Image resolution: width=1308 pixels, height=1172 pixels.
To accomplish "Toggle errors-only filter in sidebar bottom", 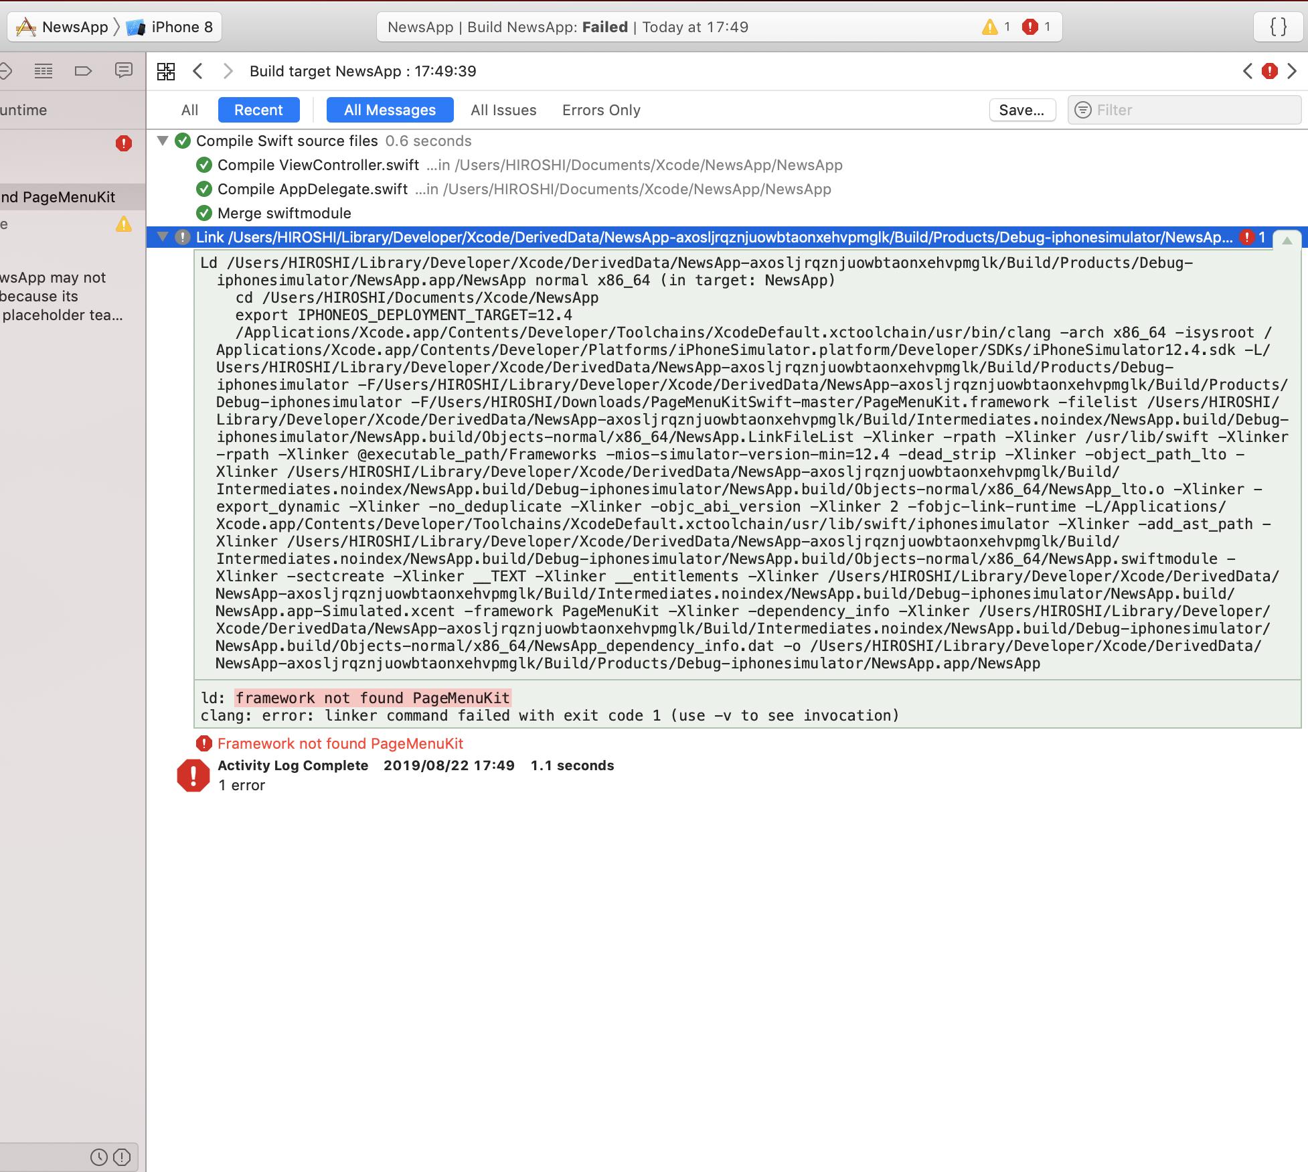I will (122, 1157).
